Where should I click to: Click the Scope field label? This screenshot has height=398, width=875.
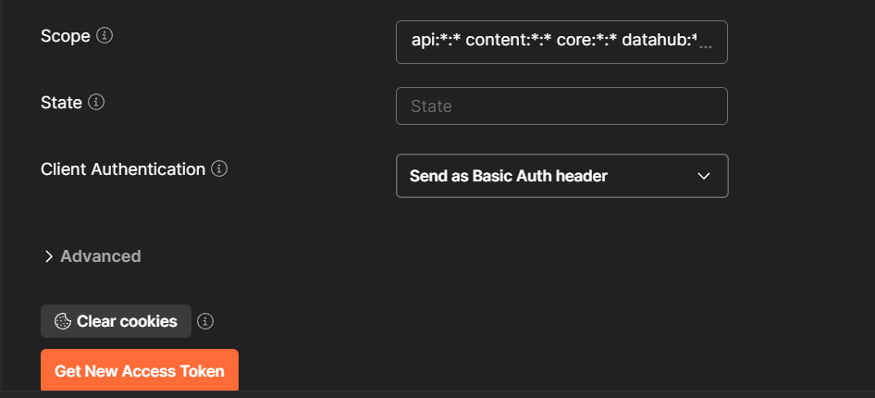66,36
